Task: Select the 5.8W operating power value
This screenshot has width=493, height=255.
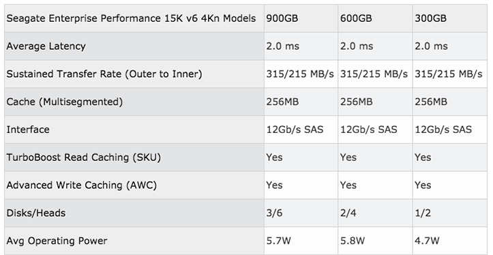Action: coord(353,241)
